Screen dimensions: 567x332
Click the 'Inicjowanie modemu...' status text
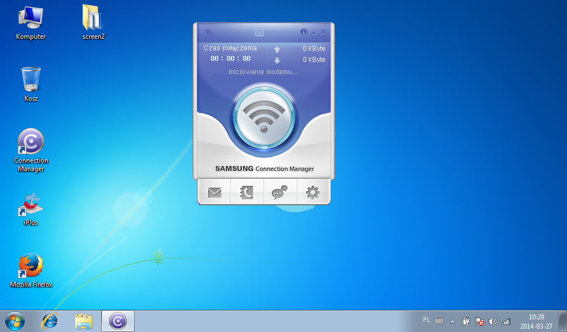point(263,72)
